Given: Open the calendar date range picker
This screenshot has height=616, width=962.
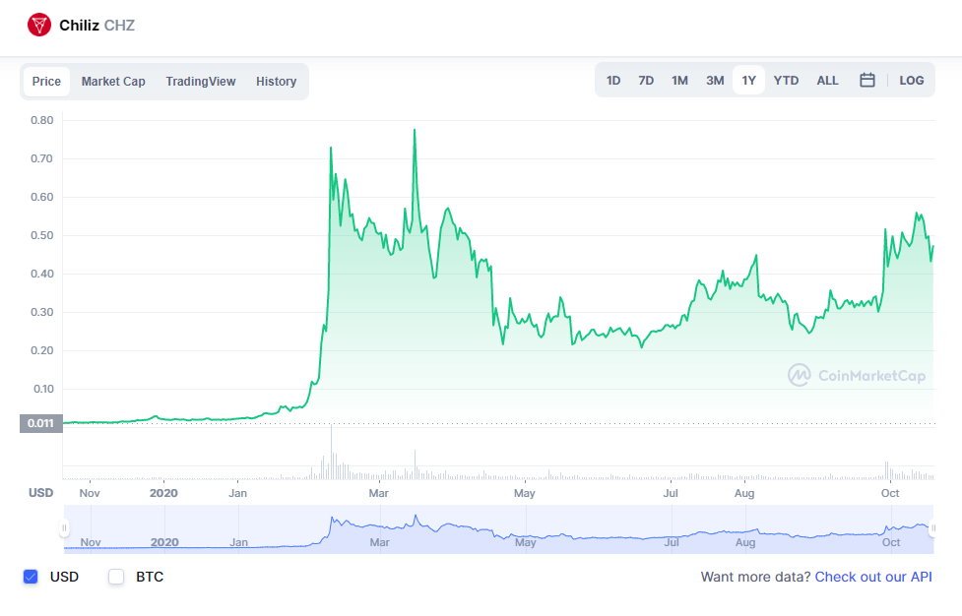Looking at the screenshot, I should 866,81.
